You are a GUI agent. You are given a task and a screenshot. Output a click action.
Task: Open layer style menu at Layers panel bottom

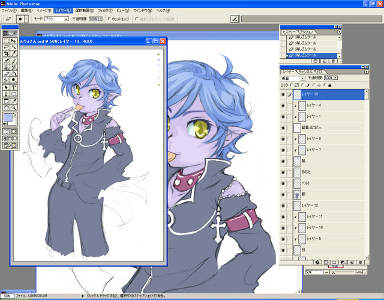point(317,263)
